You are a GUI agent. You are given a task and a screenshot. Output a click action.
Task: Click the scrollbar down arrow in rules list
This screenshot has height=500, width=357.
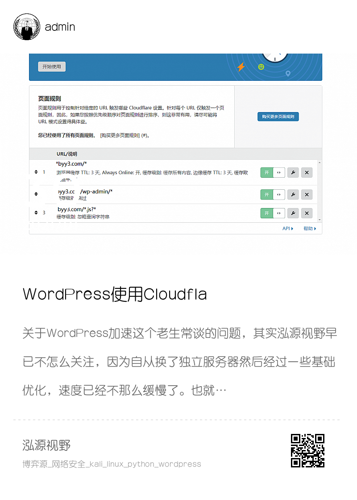coord(320,220)
